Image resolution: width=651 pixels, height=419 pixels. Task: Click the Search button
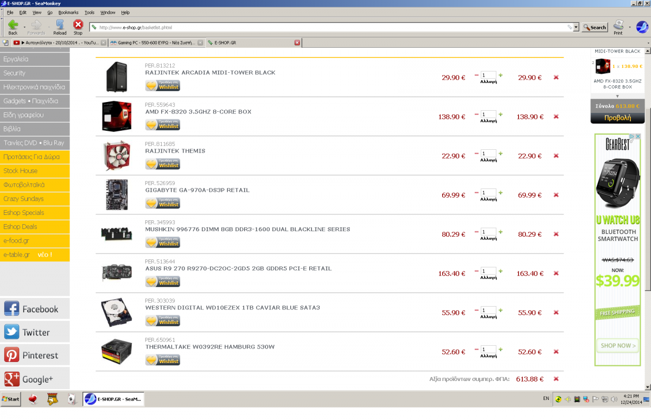595,27
